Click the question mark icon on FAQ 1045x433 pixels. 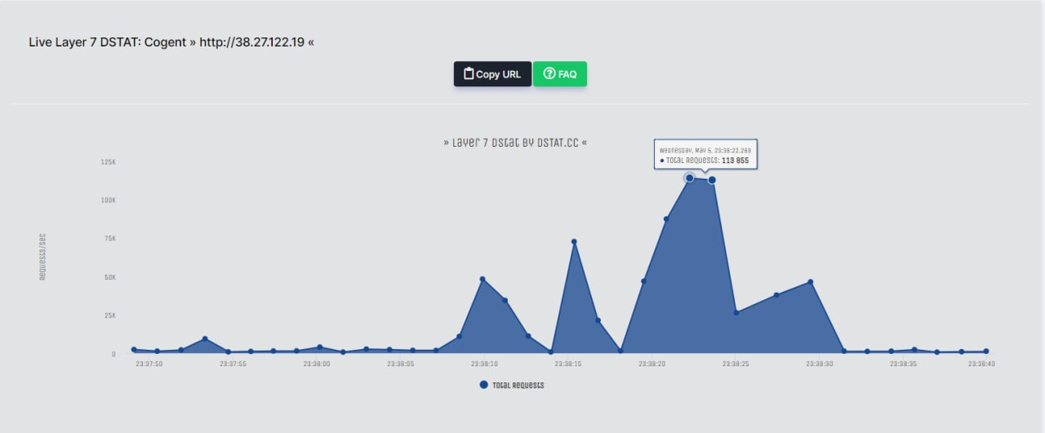tap(549, 73)
